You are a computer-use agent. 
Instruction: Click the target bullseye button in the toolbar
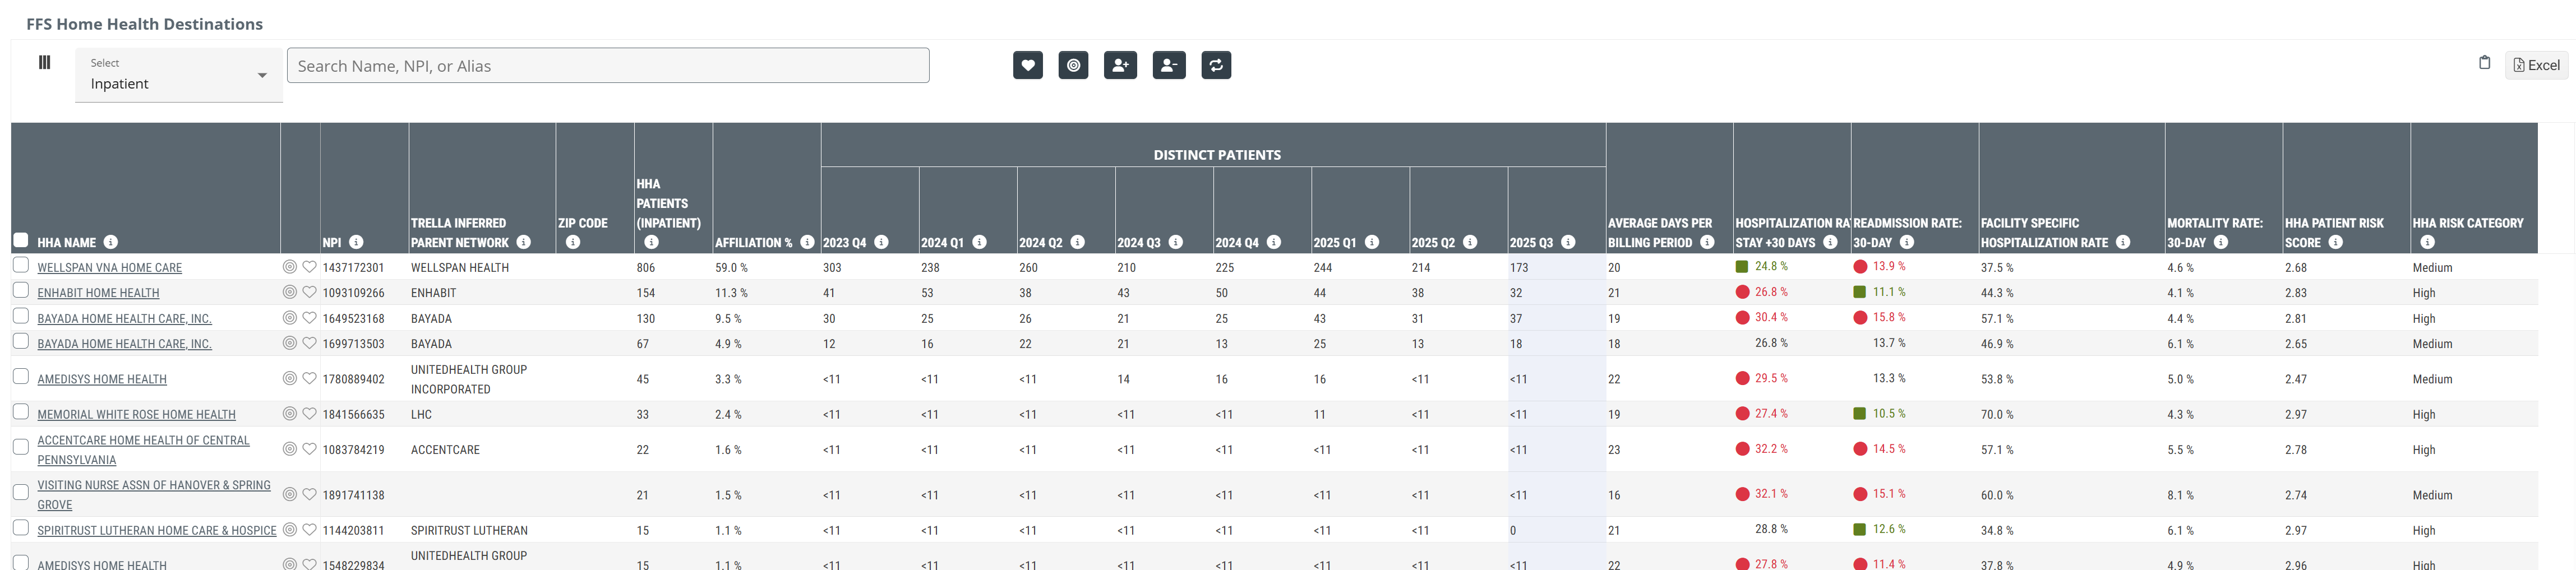(x=1073, y=66)
